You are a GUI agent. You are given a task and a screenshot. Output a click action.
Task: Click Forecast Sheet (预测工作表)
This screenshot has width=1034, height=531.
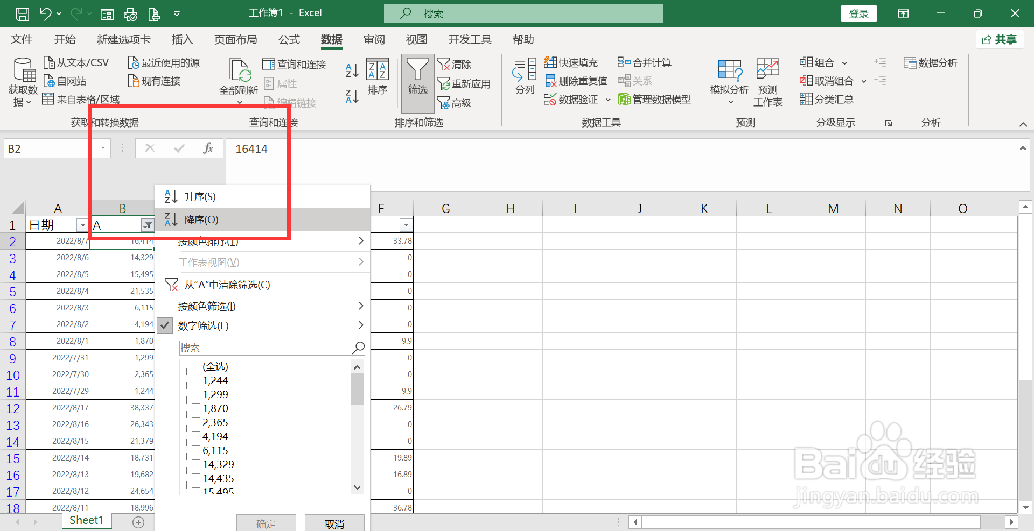coord(767,82)
